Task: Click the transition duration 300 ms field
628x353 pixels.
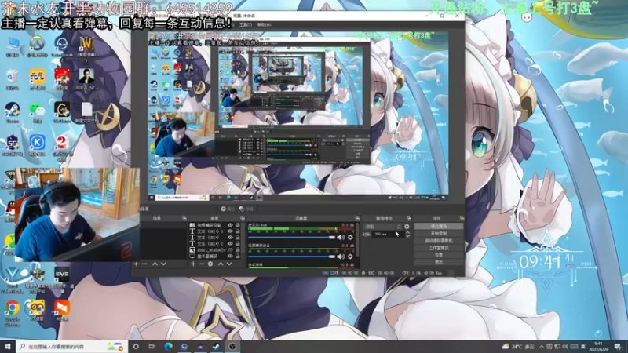Action: (x=388, y=234)
